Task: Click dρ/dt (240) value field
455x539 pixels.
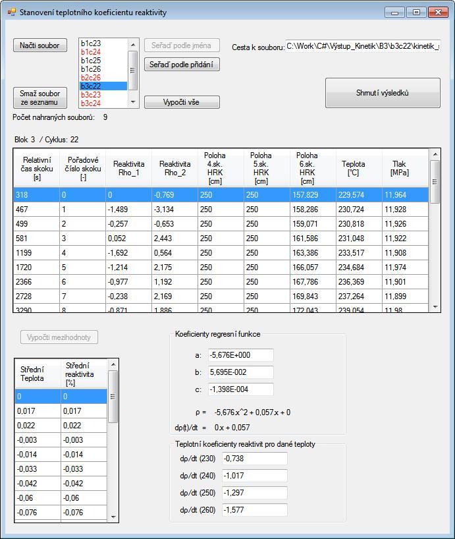Action: click(254, 476)
